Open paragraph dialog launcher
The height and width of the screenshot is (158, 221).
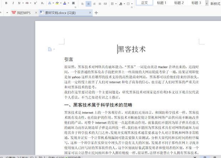tap(132, 7)
